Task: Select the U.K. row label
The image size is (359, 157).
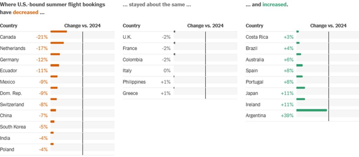Action: 127,37
